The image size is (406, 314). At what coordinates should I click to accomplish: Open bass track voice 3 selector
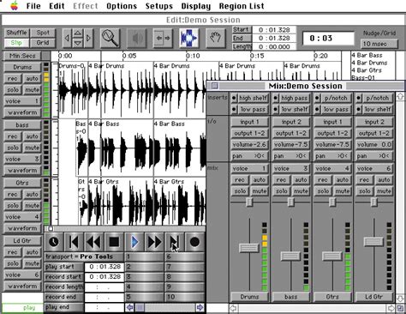click(x=22, y=159)
